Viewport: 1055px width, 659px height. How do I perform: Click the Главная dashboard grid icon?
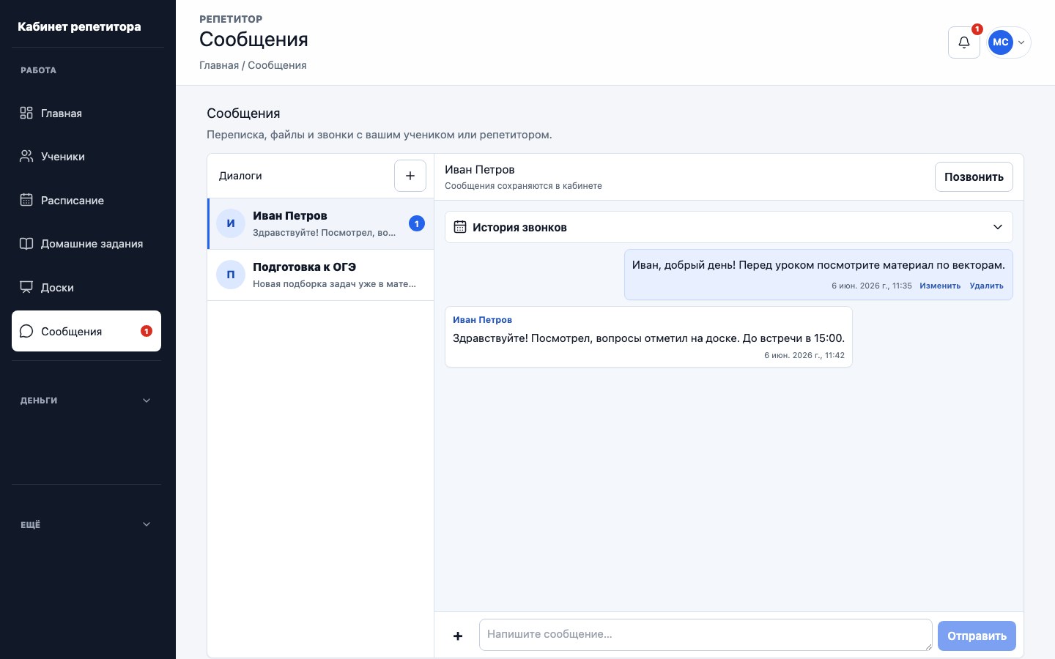pos(26,113)
